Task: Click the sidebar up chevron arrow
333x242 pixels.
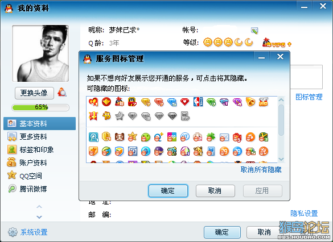Action: (39, 207)
